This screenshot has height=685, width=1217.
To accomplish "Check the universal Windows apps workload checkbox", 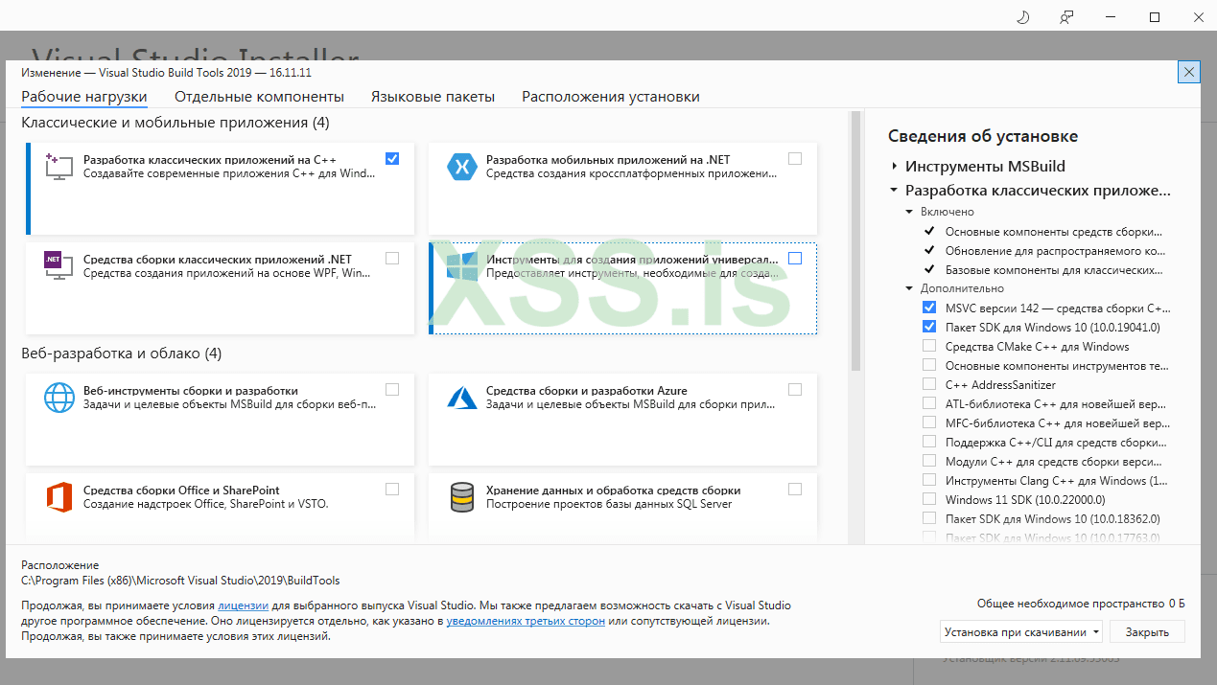I will point(795,258).
